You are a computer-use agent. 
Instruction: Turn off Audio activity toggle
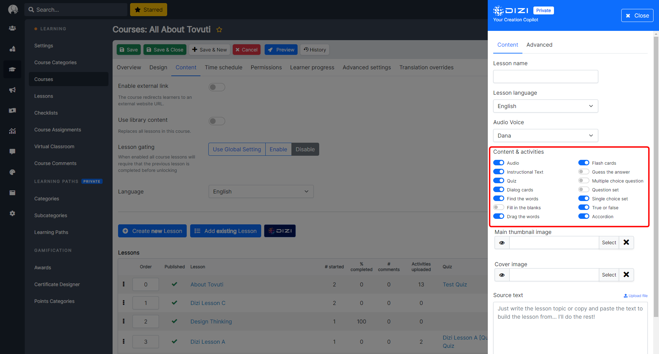(x=499, y=163)
